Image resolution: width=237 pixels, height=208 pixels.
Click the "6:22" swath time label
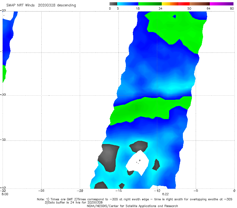pyautogui.click(x=165, y=194)
